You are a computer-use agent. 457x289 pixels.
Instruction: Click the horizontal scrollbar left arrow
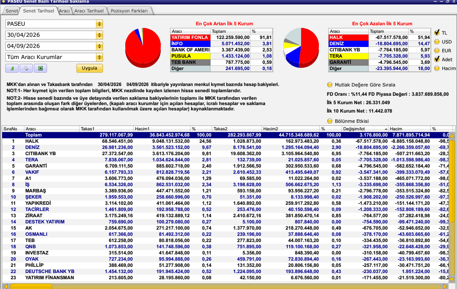5,286
